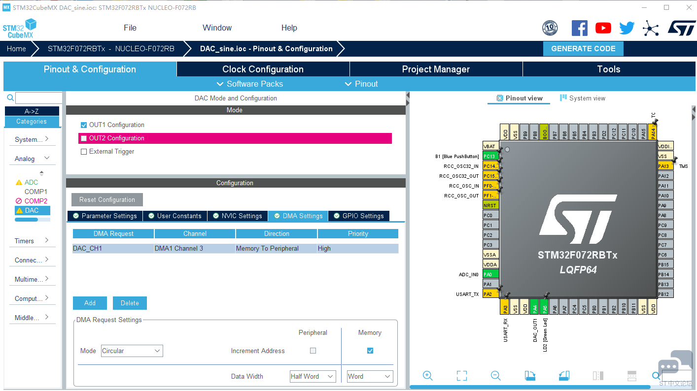The width and height of the screenshot is (697, 391).
Task: Open the Window menu
Action: click(x=217, y=28)
